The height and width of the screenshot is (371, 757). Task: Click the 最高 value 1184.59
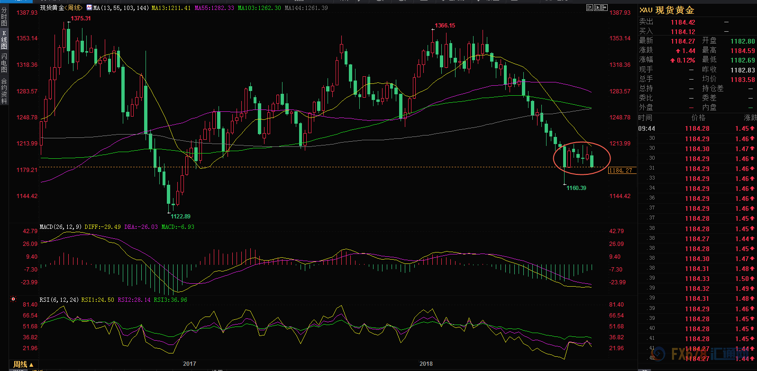coord(743,51)
